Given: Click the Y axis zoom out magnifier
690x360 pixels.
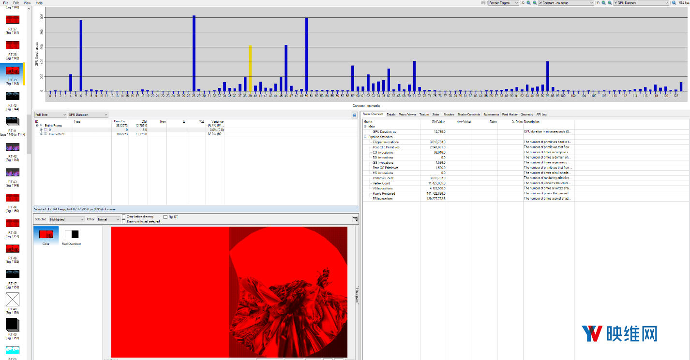Looking at the screenshot, I should tap(610, 3).
